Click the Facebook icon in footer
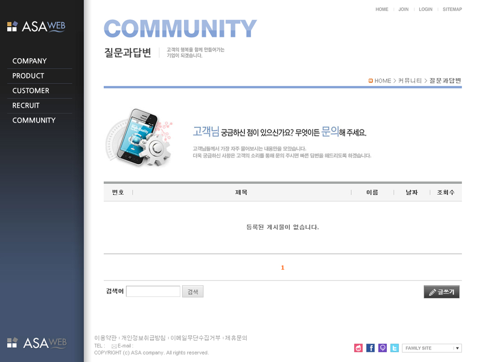Image resolution: width=483 pixels, height=362 pixels. click(x=370, y=348)
